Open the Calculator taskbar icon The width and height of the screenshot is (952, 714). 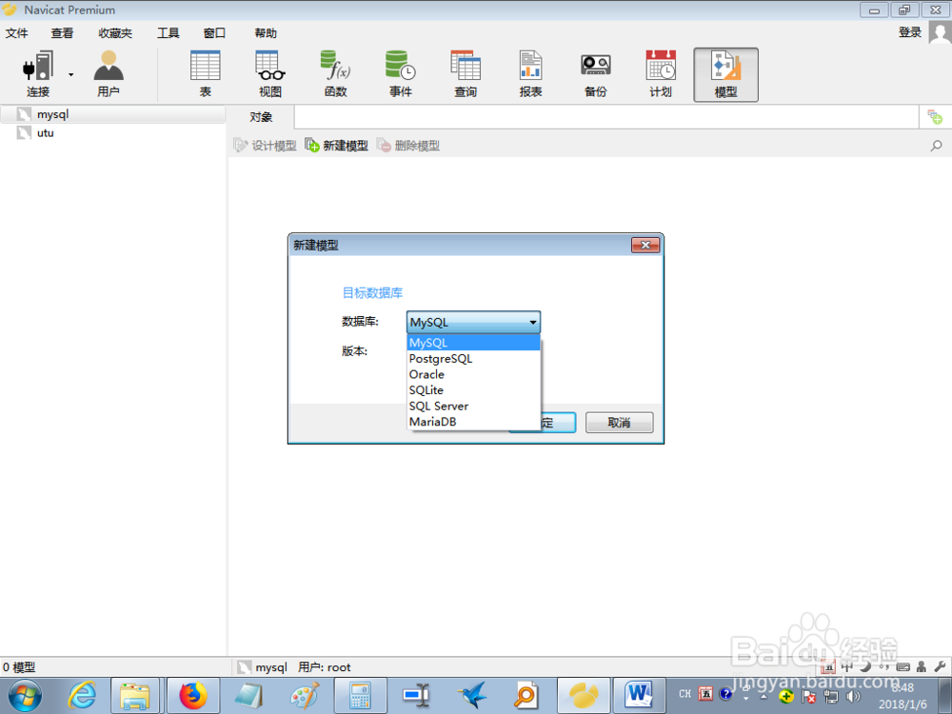coord(360,696)
